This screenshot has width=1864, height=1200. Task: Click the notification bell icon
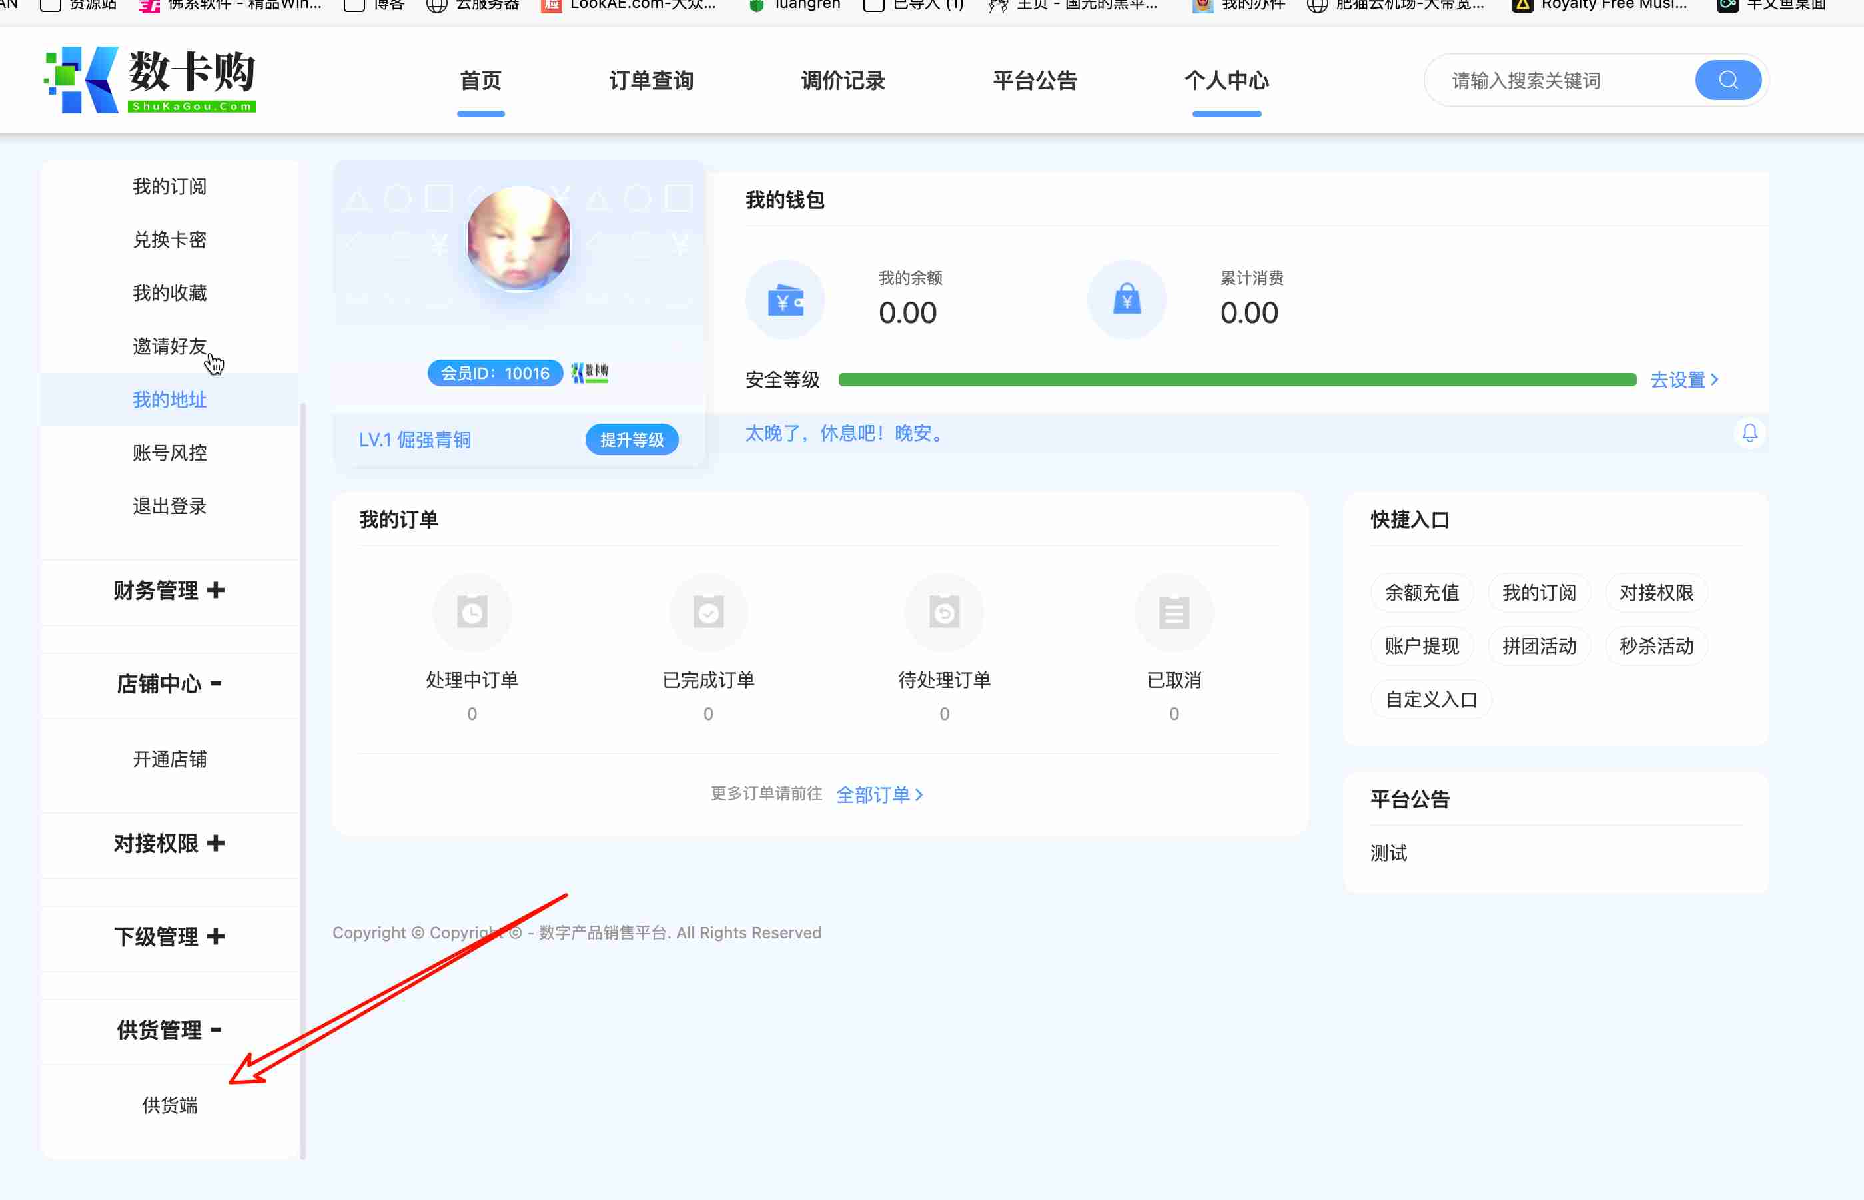click(x=1749, y=432)
